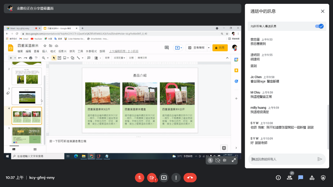
Task: Open host controls shield-lock icon
Action: 323,178
